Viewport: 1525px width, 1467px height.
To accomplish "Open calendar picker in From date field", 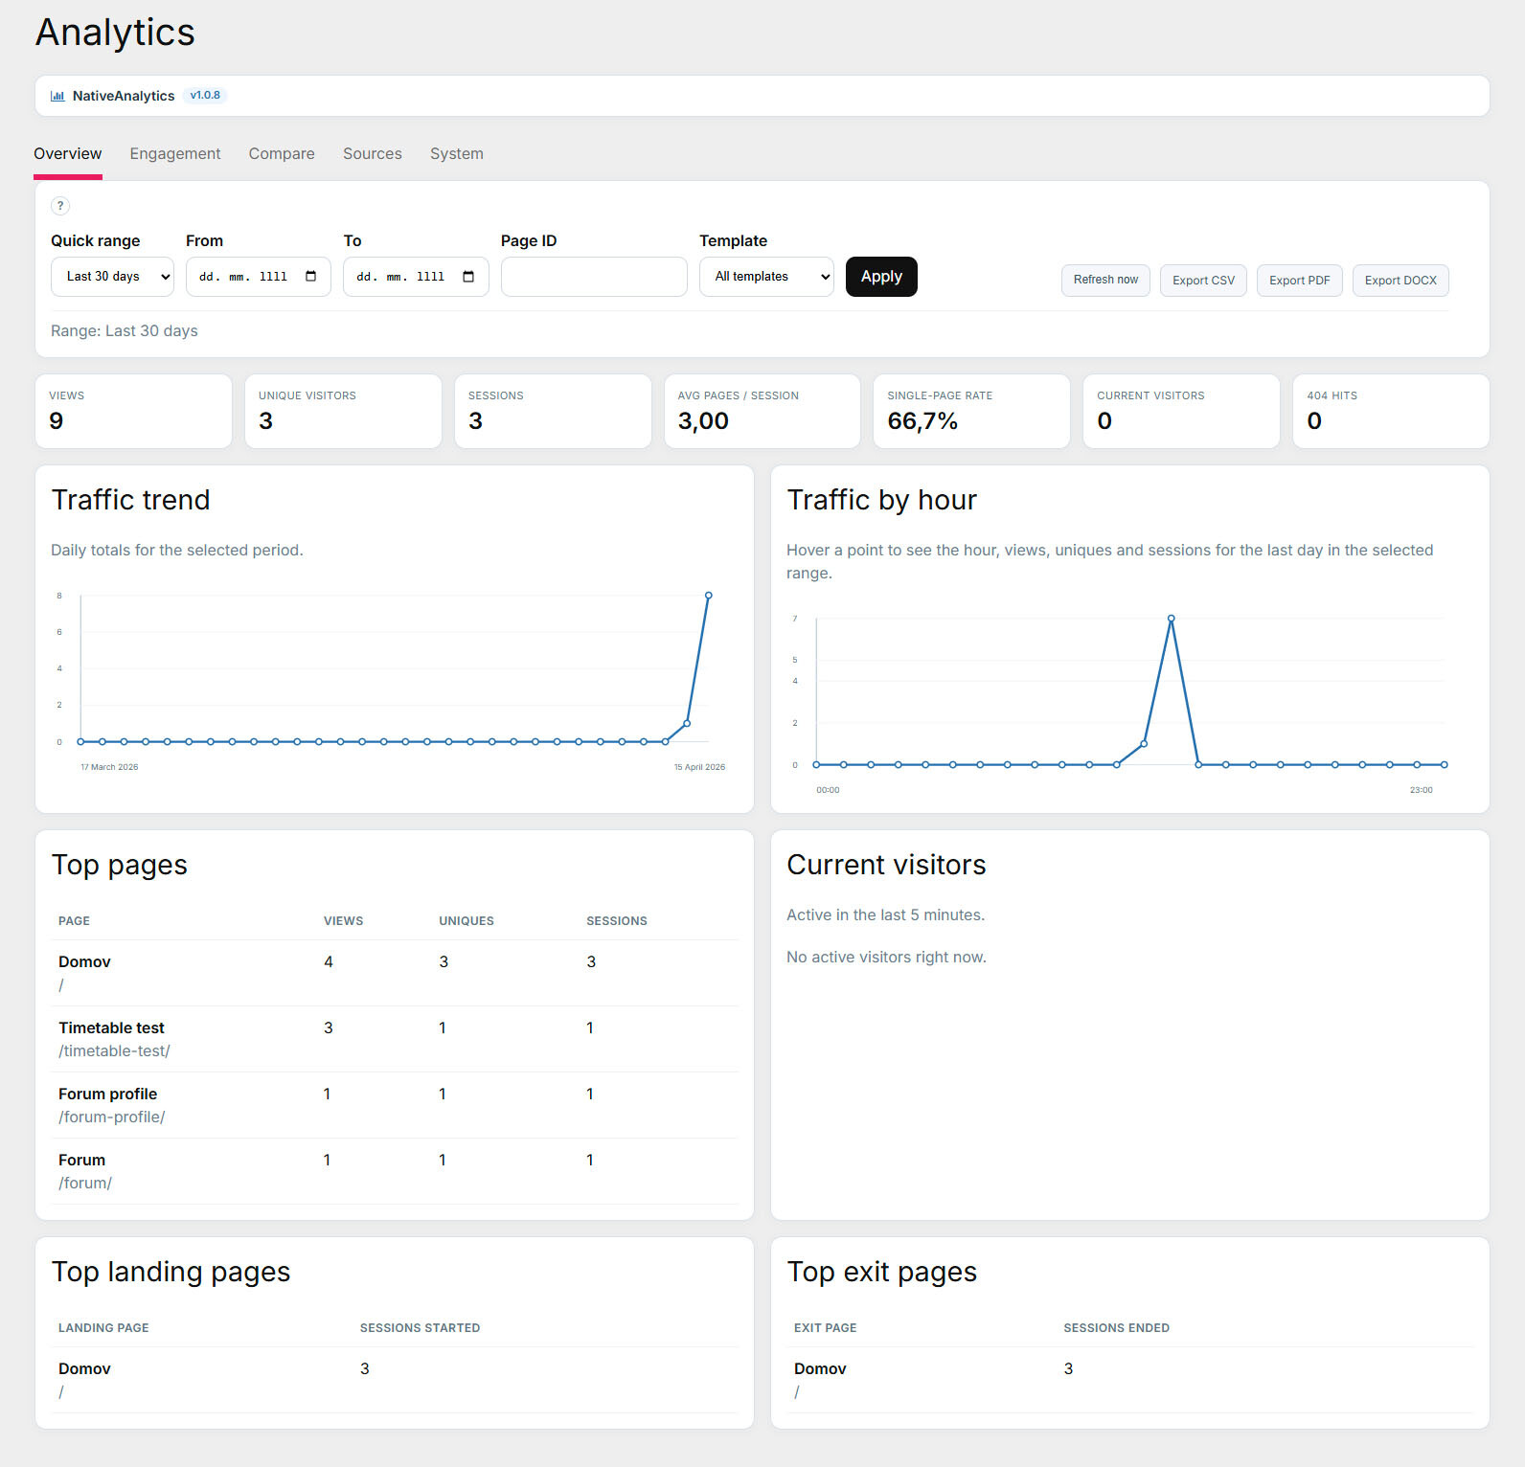I will tap(310, 277).
